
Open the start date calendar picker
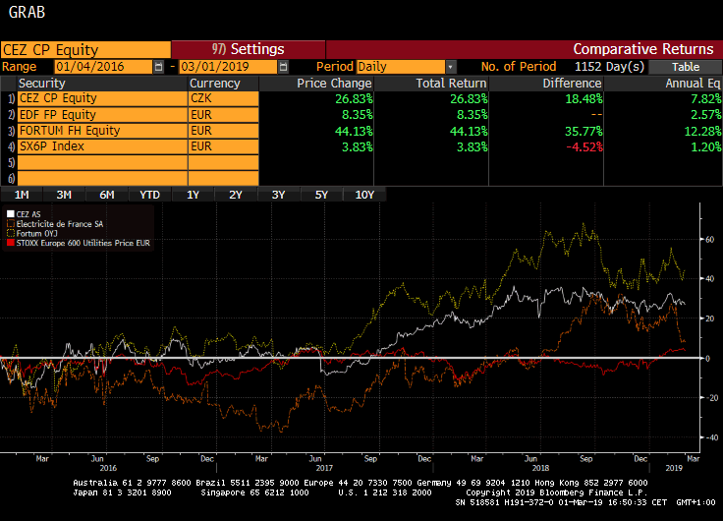pos(158,67)
